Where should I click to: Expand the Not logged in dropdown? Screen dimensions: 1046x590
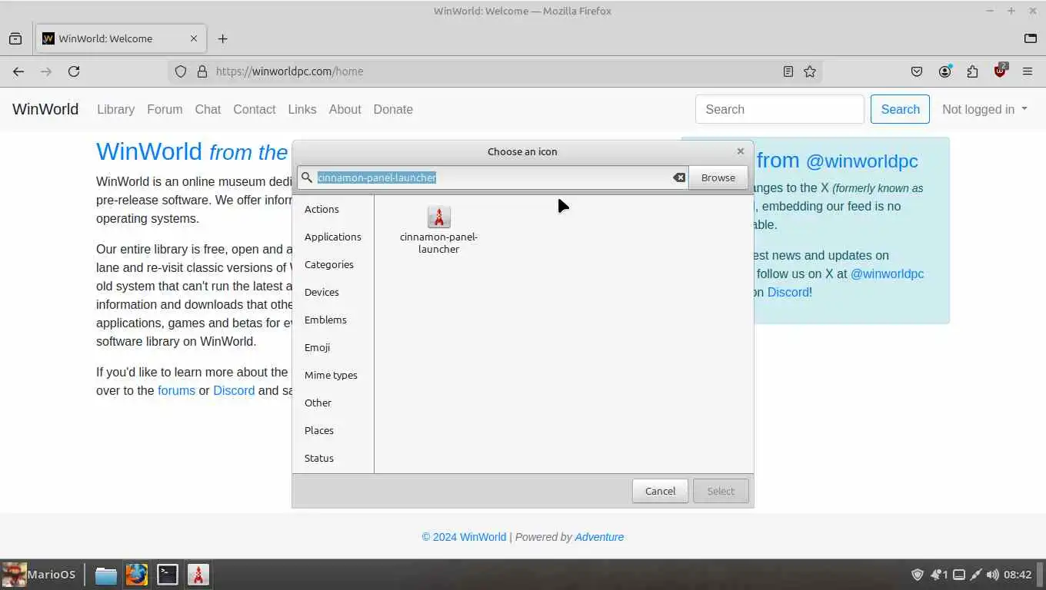pyautogui.click(x=984, y=109)
